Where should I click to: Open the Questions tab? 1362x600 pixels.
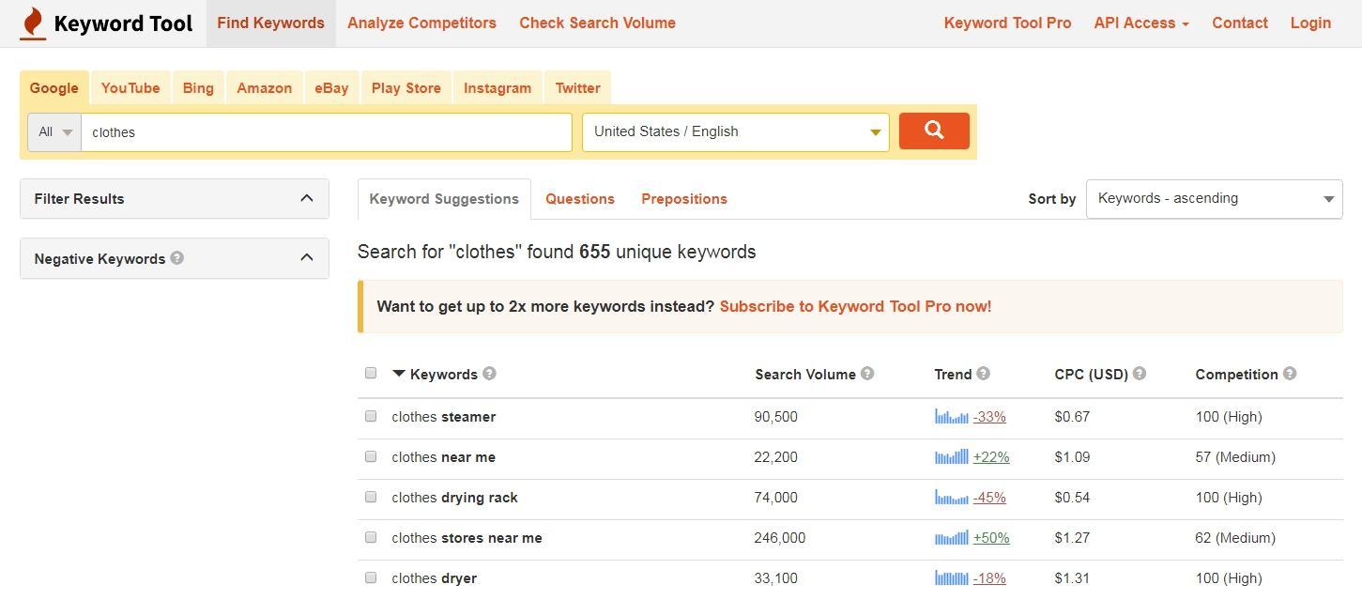tap(580, 199)
